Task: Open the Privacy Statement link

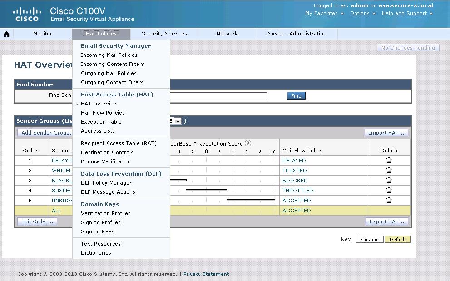Action: (x=206, y=274)
